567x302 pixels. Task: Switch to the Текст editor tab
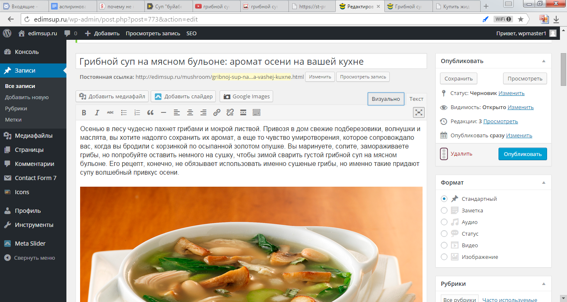coord(416,99)
